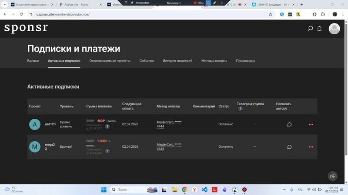The width and height of the screenshot is (348, 195).
Task: Click the MasterCard payment method link for asd123
Action: click(169, 124)
